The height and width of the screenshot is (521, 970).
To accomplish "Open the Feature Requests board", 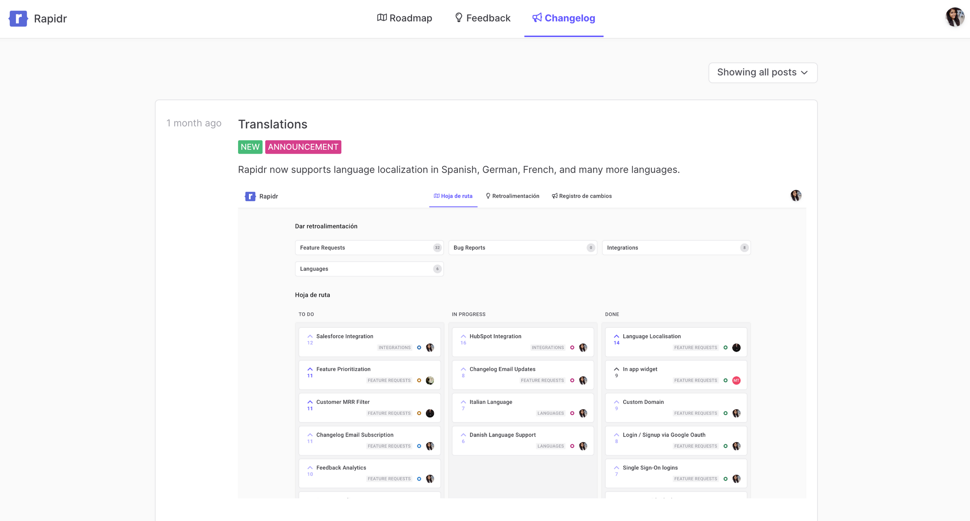I will click(x=369, y=247).
